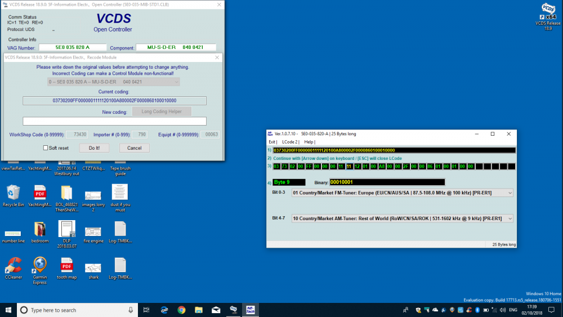Select the 'dust if you must' document icon
The height and width of the screenshot is (317, 563).
[120, 198]
